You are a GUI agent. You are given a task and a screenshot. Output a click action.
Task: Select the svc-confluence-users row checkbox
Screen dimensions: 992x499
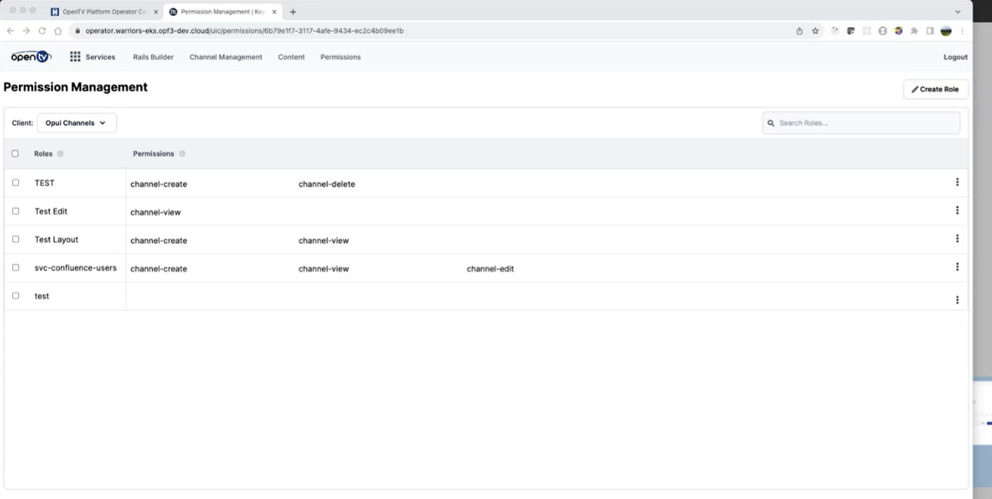coord(16,267)
